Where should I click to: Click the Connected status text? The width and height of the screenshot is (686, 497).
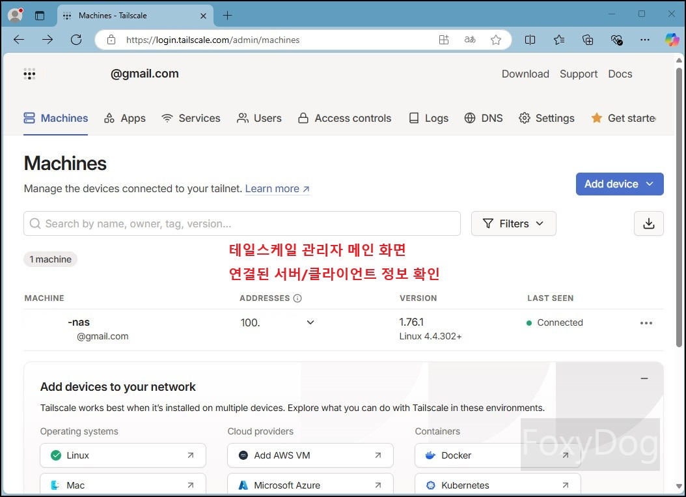[560, 322]
